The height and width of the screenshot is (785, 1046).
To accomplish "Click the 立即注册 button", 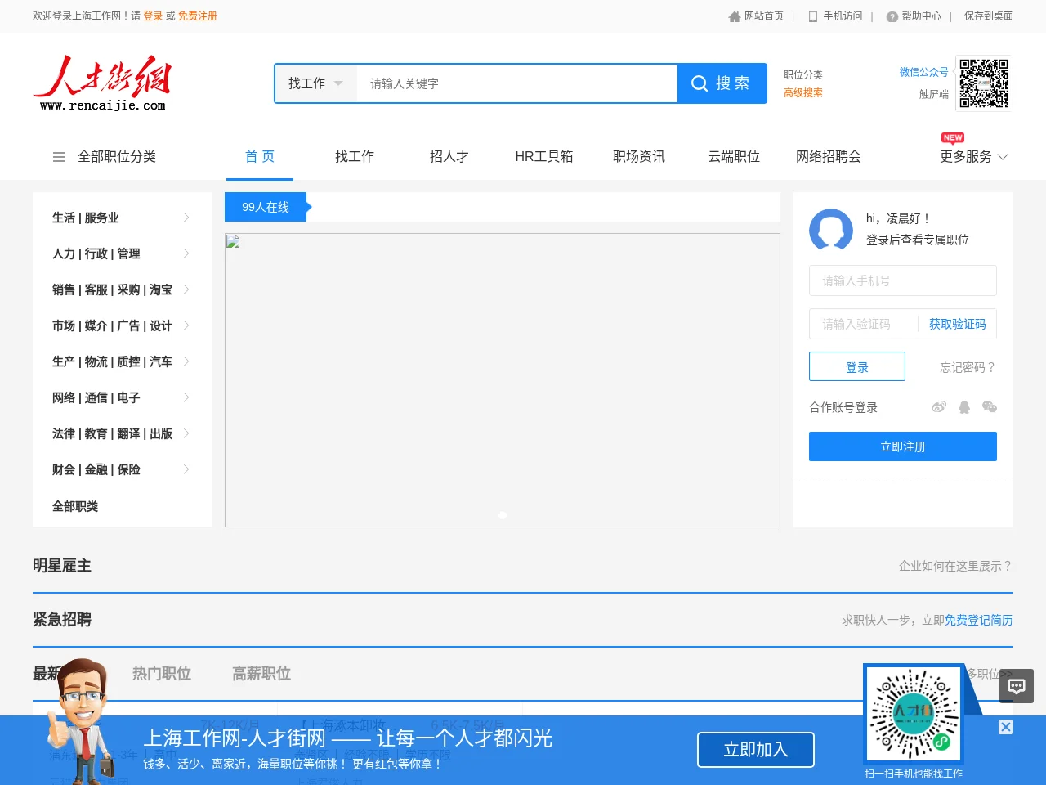I will pos(903,446).
